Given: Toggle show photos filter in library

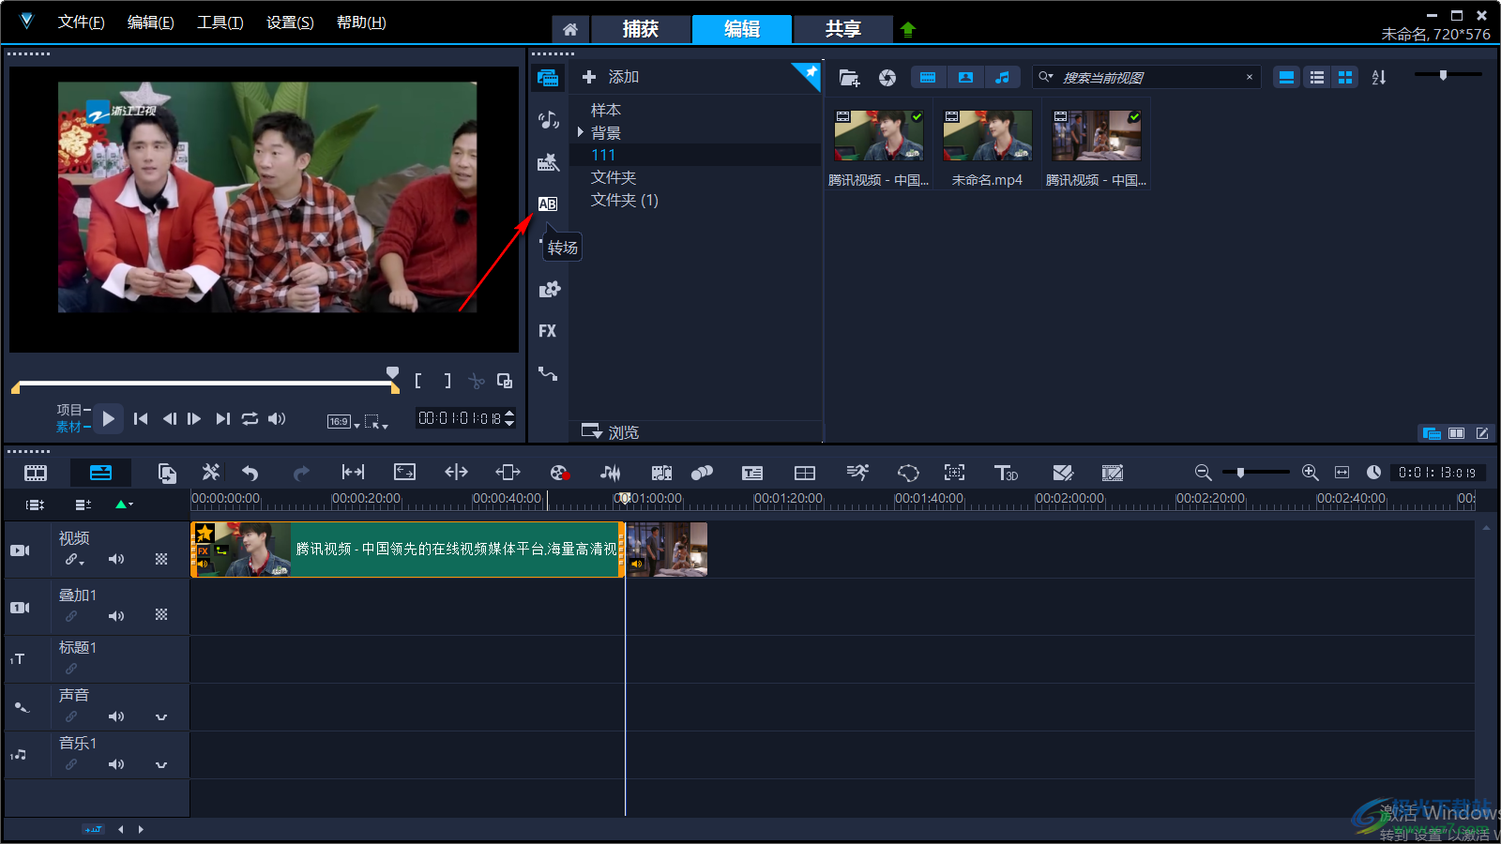Looking at the screenshot, I should [965, 78].
